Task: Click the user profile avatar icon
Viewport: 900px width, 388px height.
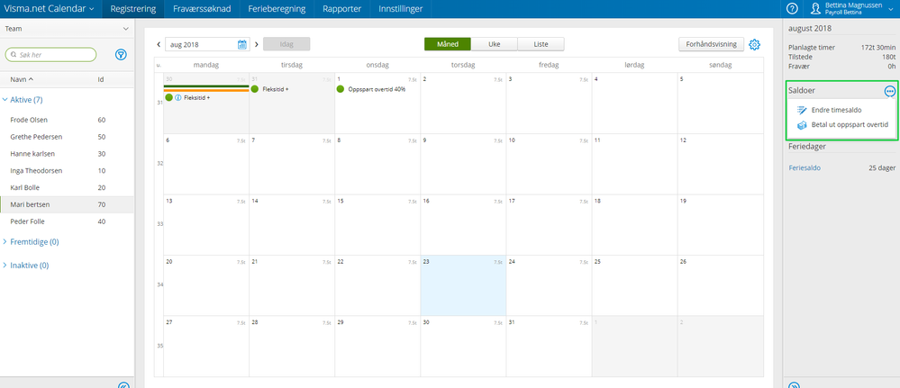Action: tap(815, 9)
